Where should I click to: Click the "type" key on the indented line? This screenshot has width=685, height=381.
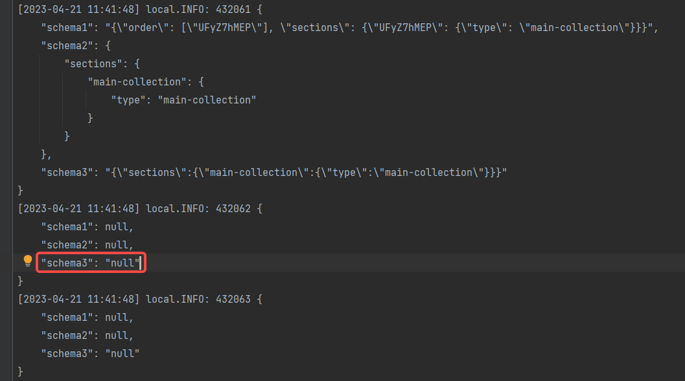(x=128, y=100)
